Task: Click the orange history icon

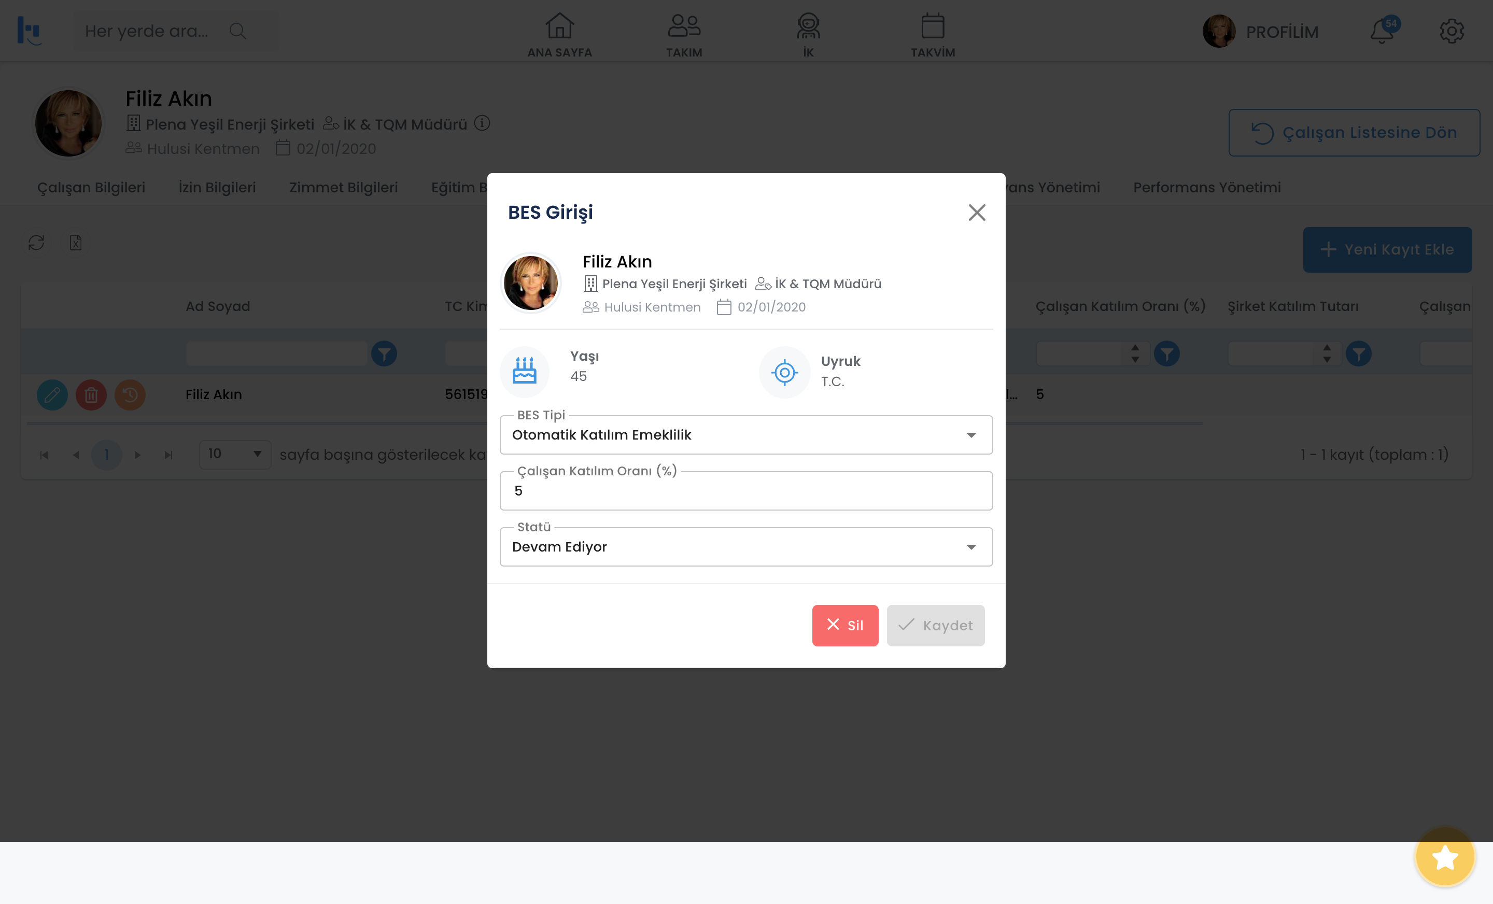Action: pos(130,395)
